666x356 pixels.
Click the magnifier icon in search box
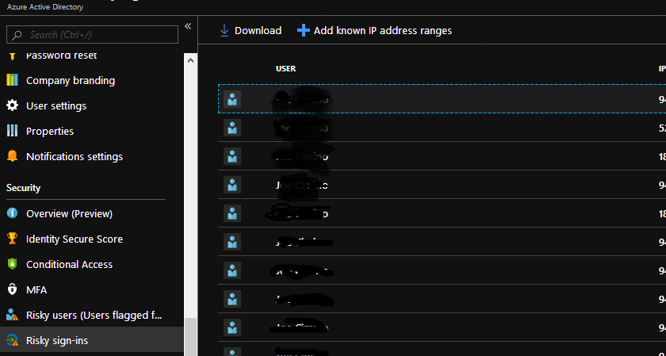[x=17, y=35]
